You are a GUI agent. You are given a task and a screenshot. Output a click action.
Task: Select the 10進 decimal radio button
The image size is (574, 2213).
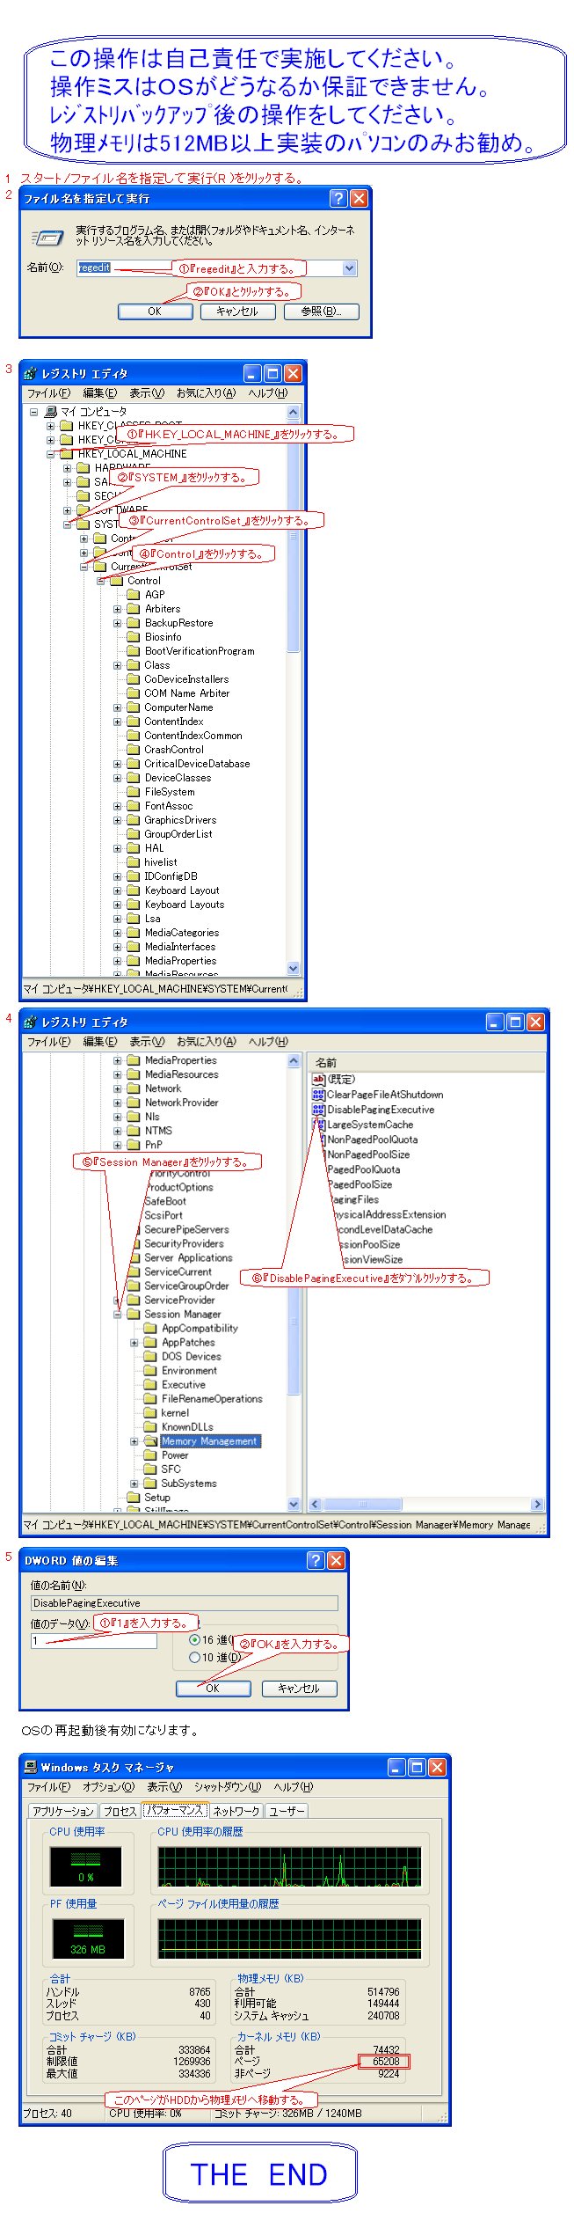(x=195, y=1658)
